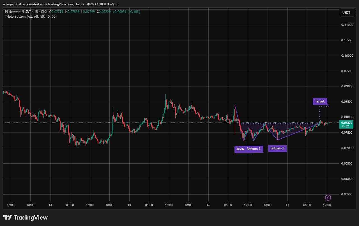Click date 16 on time axis
Viewport: 359px width, 226px height.
[x=208, y=205]
